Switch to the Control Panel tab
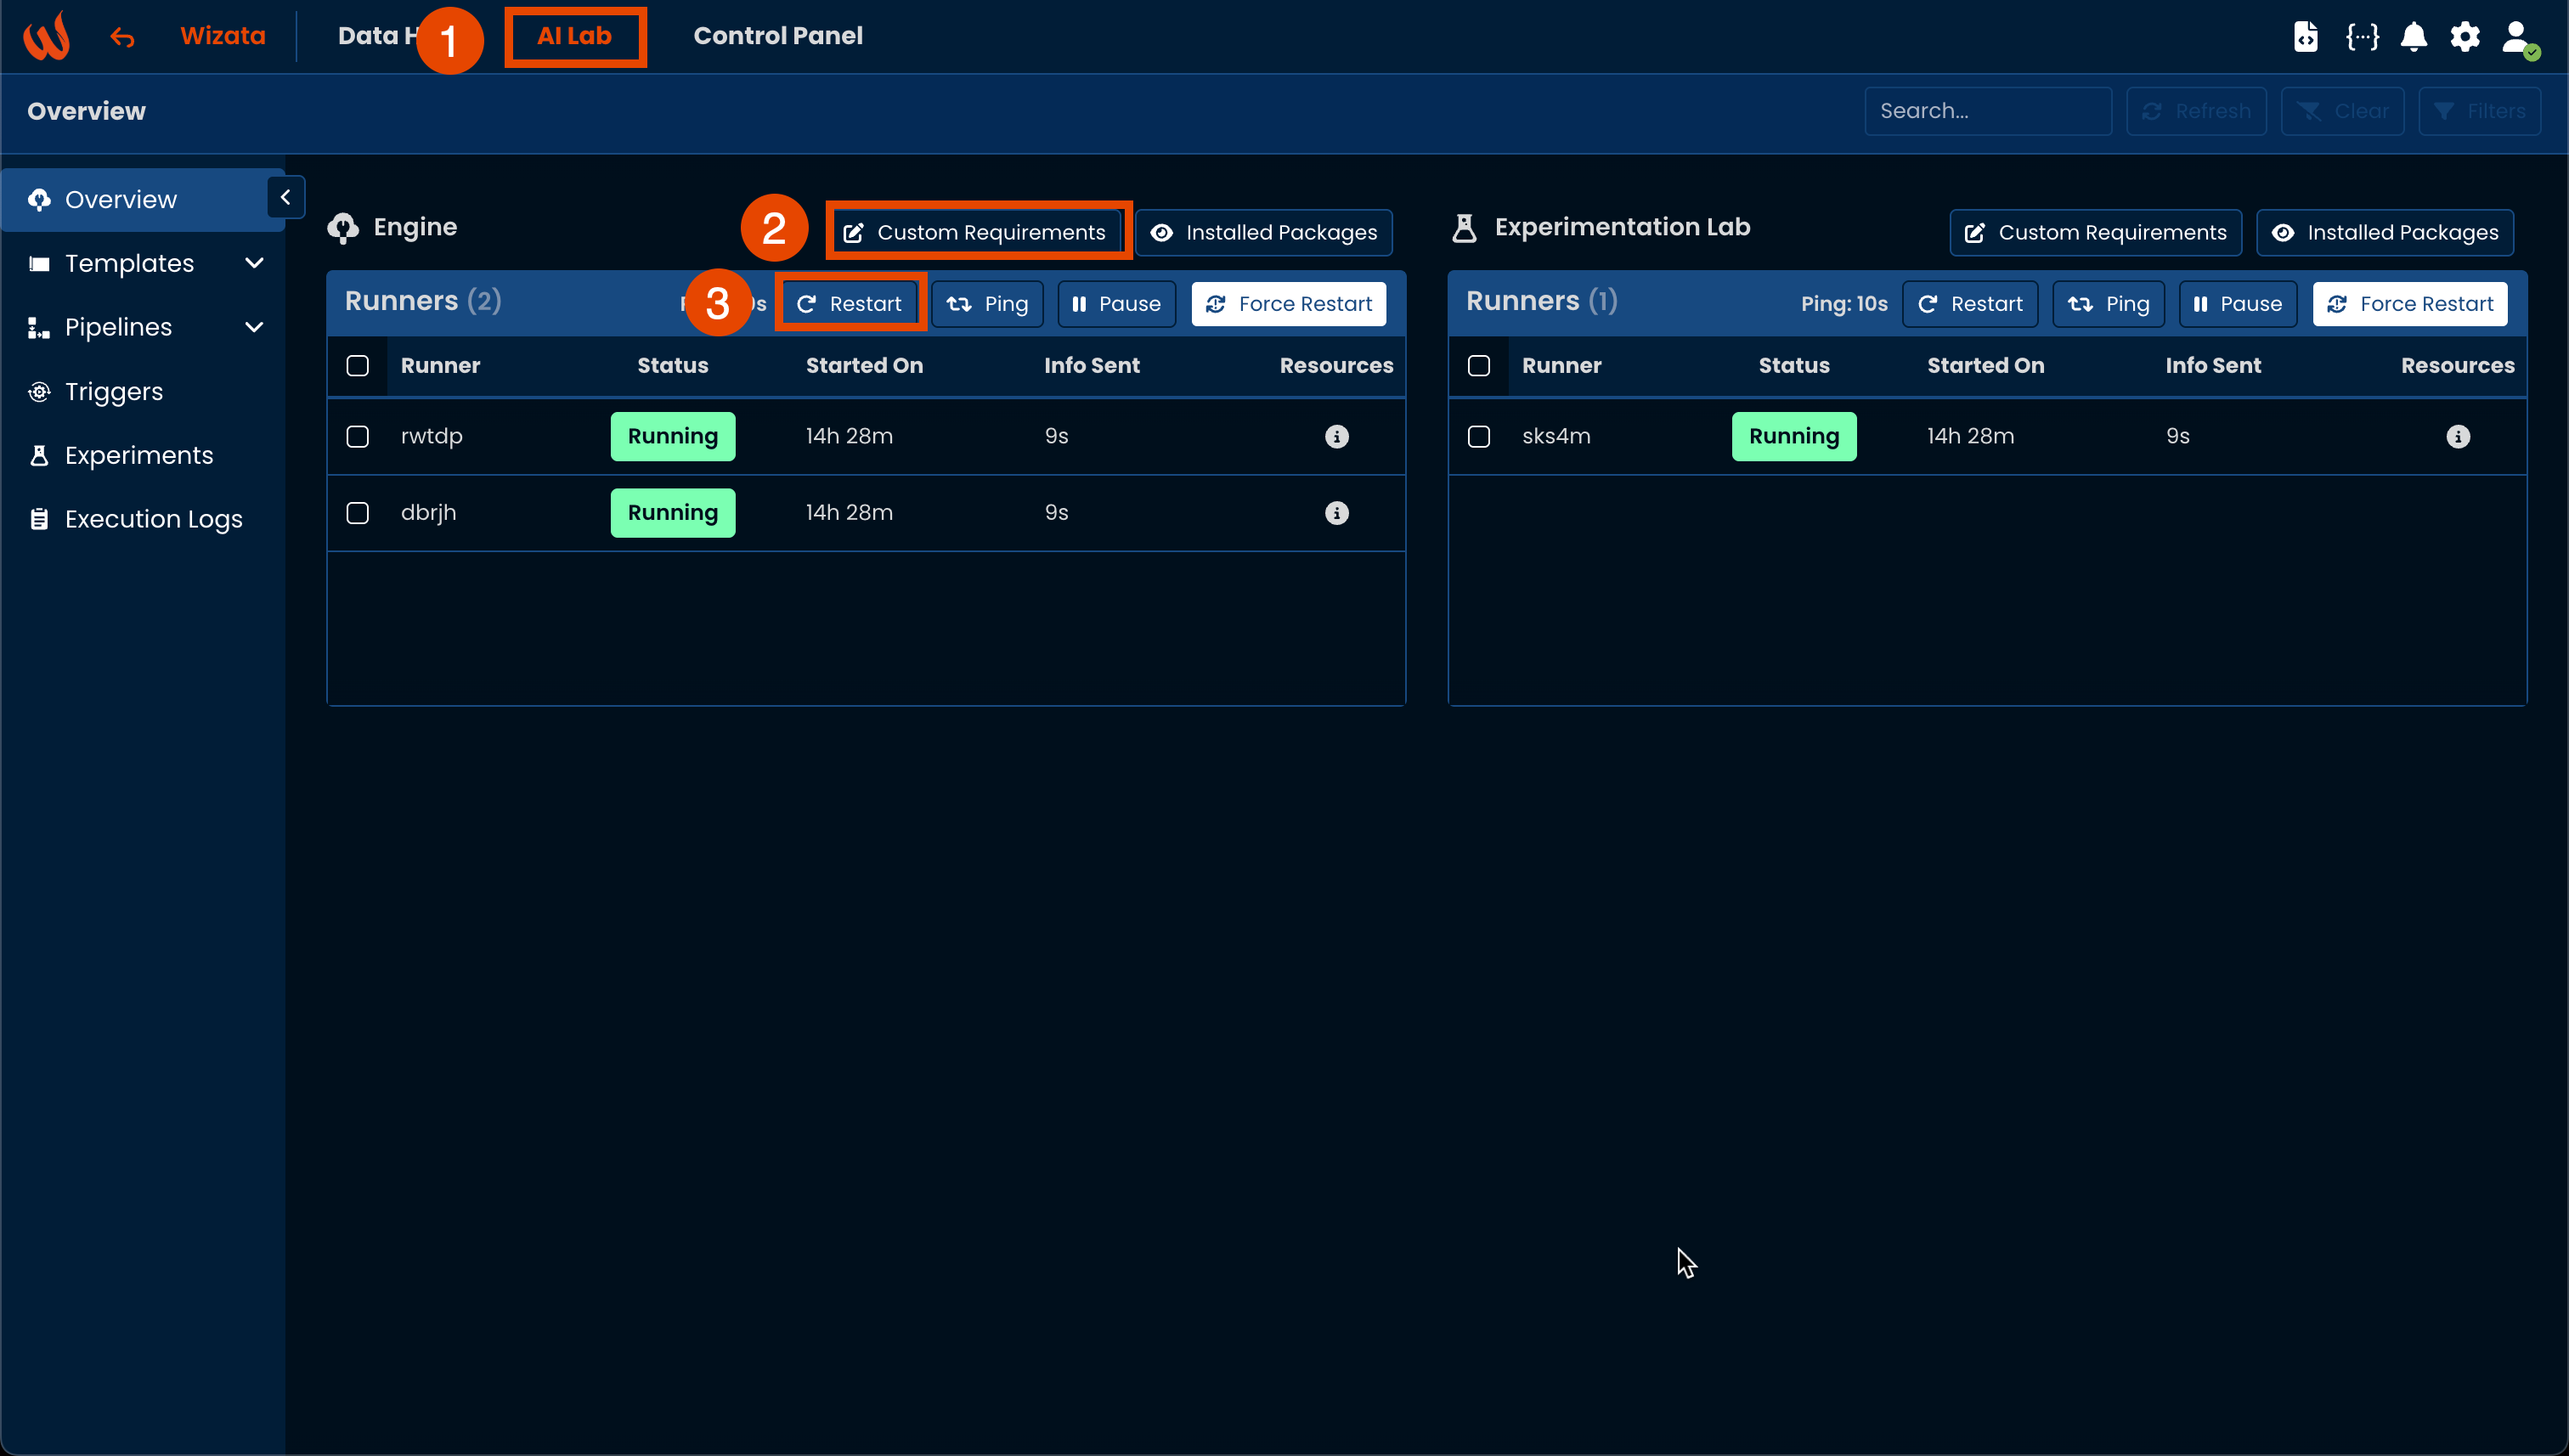This screenshot has height=1456, width=2569. (777, 36)
